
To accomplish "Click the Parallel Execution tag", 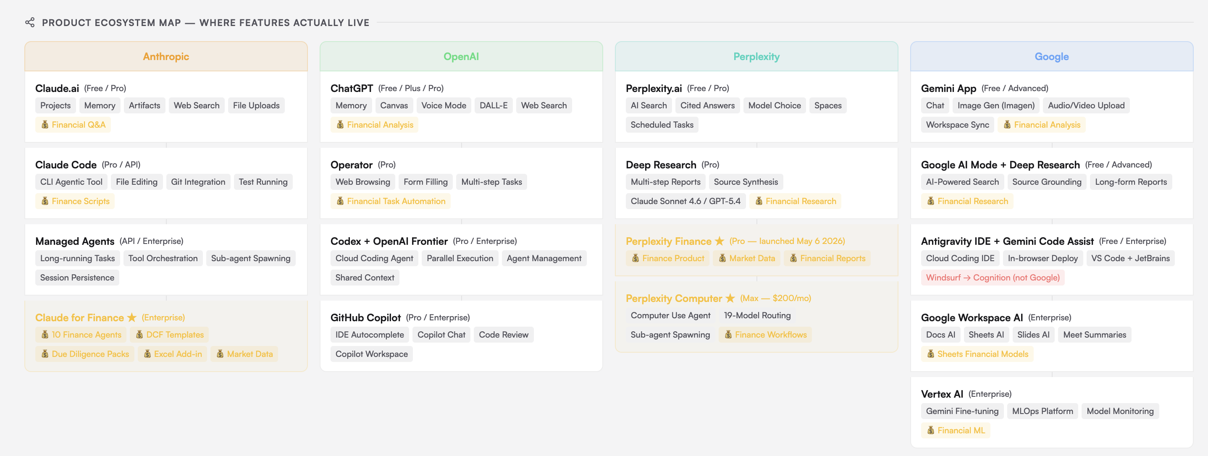I will point(460,258).
